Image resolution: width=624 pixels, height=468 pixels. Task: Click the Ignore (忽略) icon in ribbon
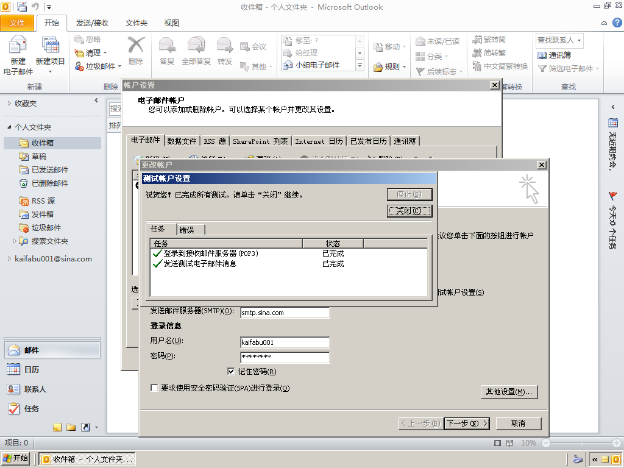pyautogui.click(x=79, y=39)
